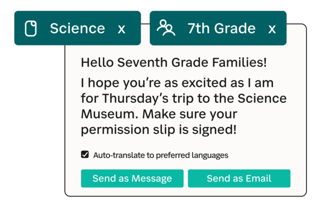Click the notebook icon on the Science tag
This screenshot has height=205, width=323.
(x=30, y=29)
